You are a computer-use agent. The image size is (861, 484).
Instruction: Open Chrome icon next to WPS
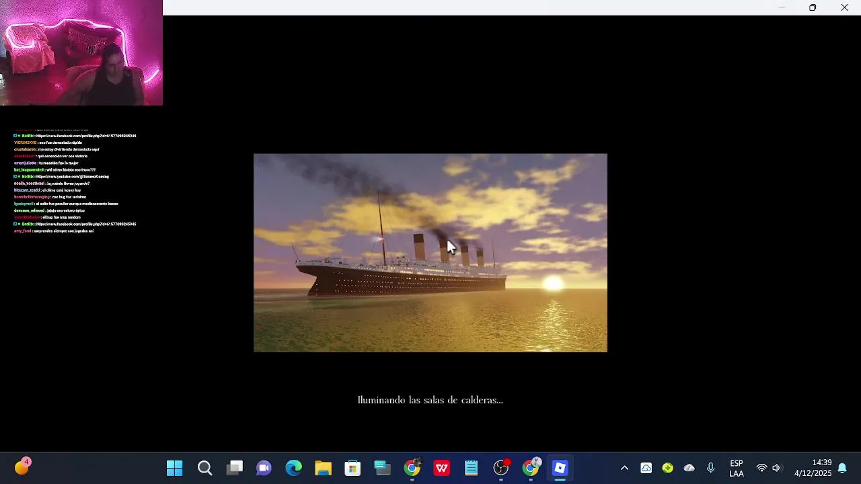tap(412, 468)
